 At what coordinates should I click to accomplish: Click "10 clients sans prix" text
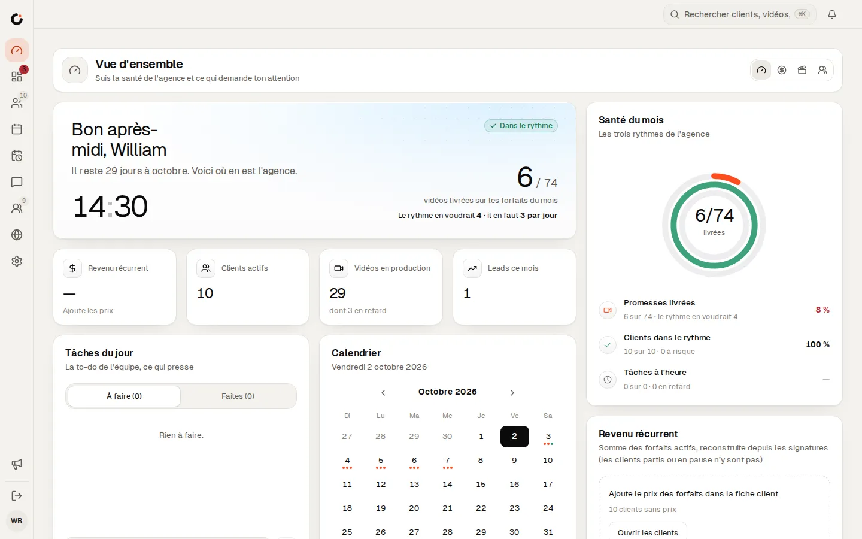(x=642, y=510)
